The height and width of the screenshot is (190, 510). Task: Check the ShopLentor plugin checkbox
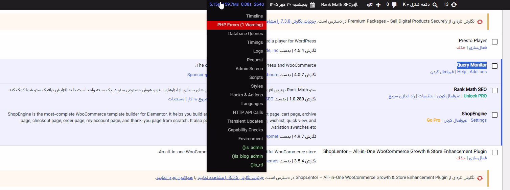[x=495, y=153]
